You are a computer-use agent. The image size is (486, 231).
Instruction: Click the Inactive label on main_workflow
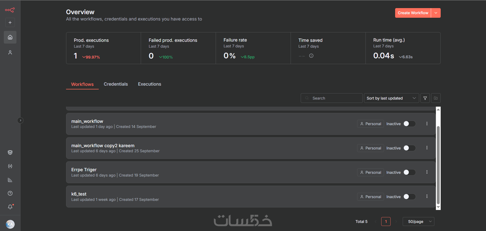point(394,124)
